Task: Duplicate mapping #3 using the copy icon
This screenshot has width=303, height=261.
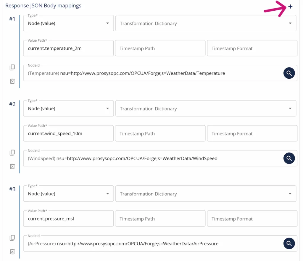Action: pos(12,238)
